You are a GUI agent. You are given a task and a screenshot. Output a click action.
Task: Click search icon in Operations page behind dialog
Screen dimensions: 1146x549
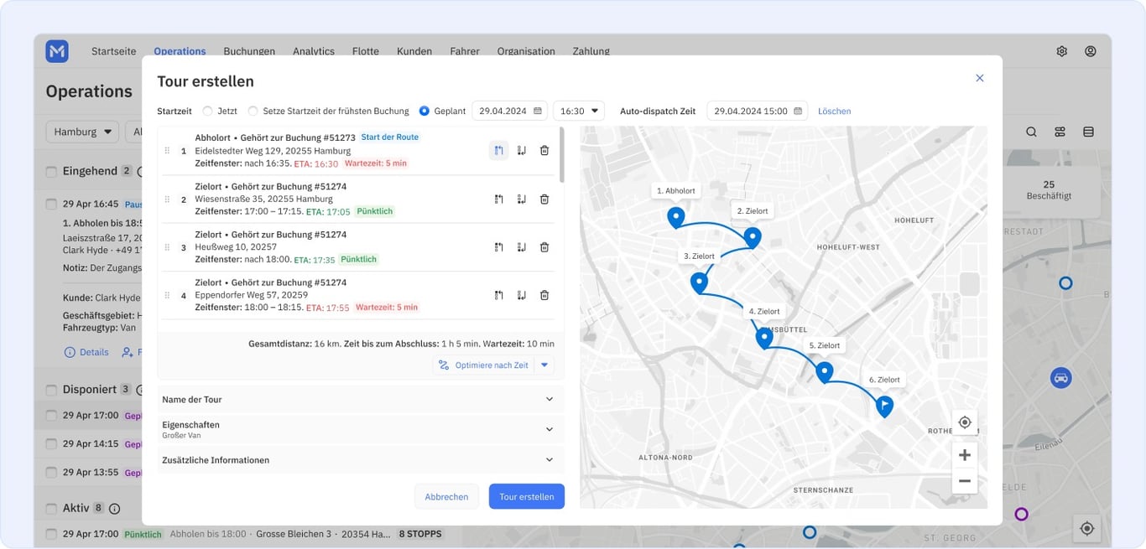coord(1031,132)
